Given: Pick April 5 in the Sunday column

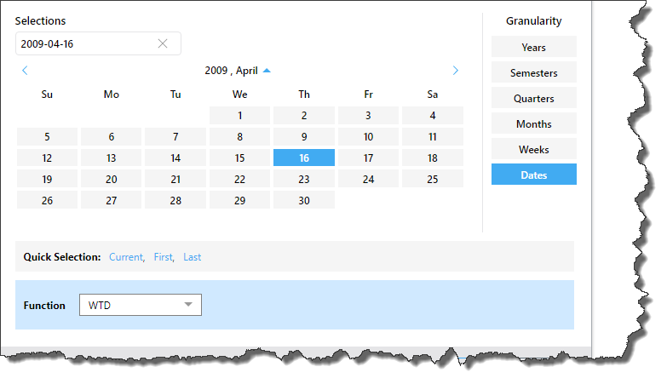Looking at the screenshot, I should [x=47, y=136].
